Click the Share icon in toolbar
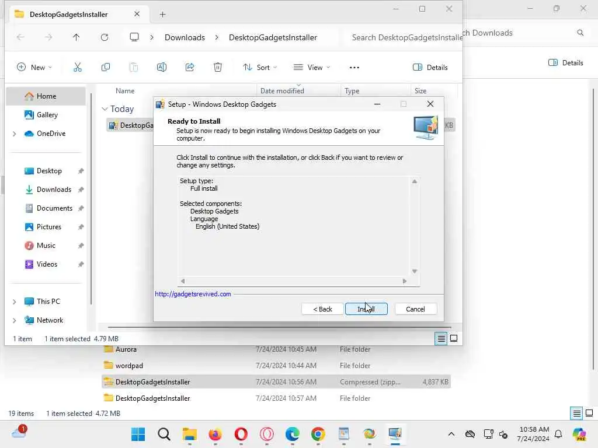 click(x=190, y=68)
